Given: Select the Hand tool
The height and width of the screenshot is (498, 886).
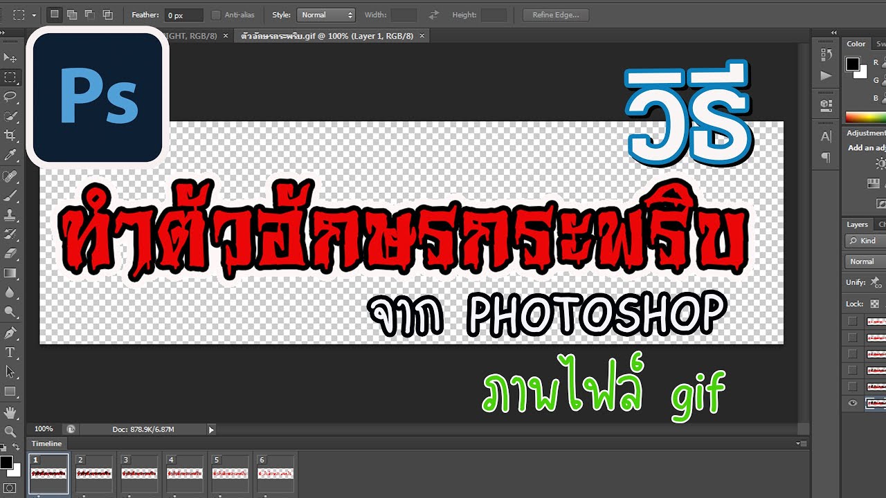Looking at the screenshot, I should point(10,413).
